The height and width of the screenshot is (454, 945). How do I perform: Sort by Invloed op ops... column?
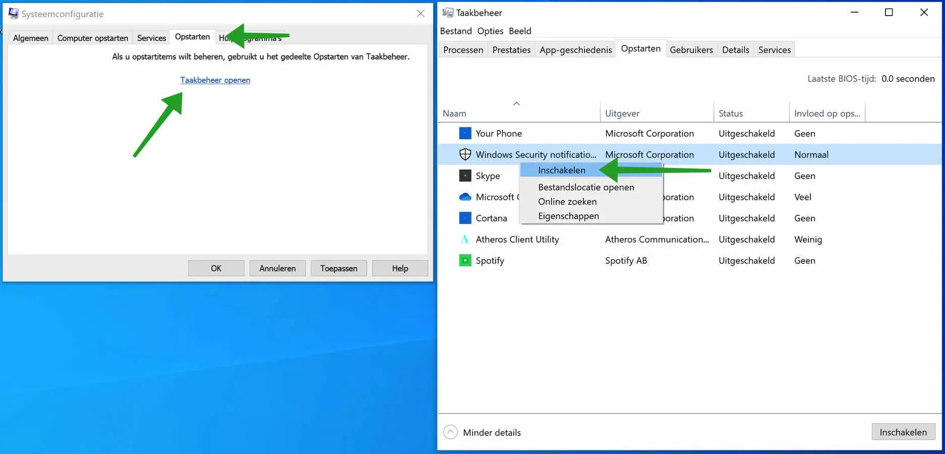(x=827, y=113)
